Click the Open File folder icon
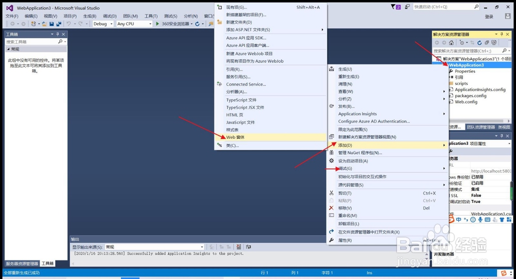 (x=44, y=24)
